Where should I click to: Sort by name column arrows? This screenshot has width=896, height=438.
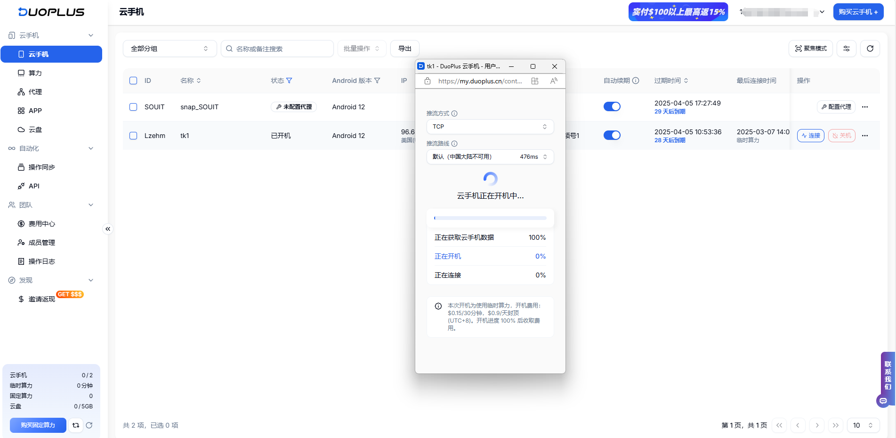199,81
